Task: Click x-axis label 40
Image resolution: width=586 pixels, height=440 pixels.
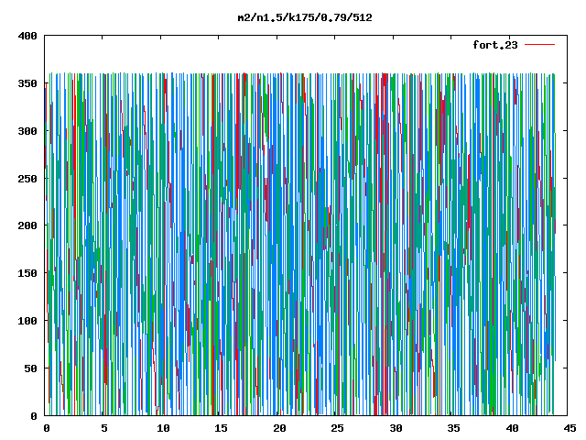Action: pos(512,428)
